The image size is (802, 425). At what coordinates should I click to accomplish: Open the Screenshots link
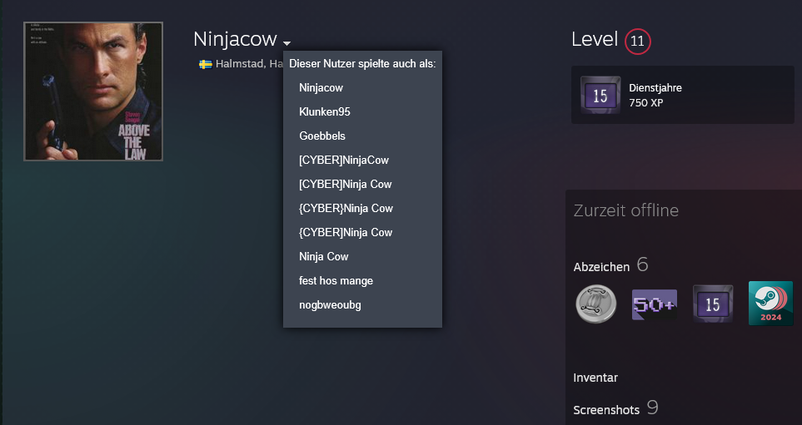pyautogui.click(x=606, y=410)
